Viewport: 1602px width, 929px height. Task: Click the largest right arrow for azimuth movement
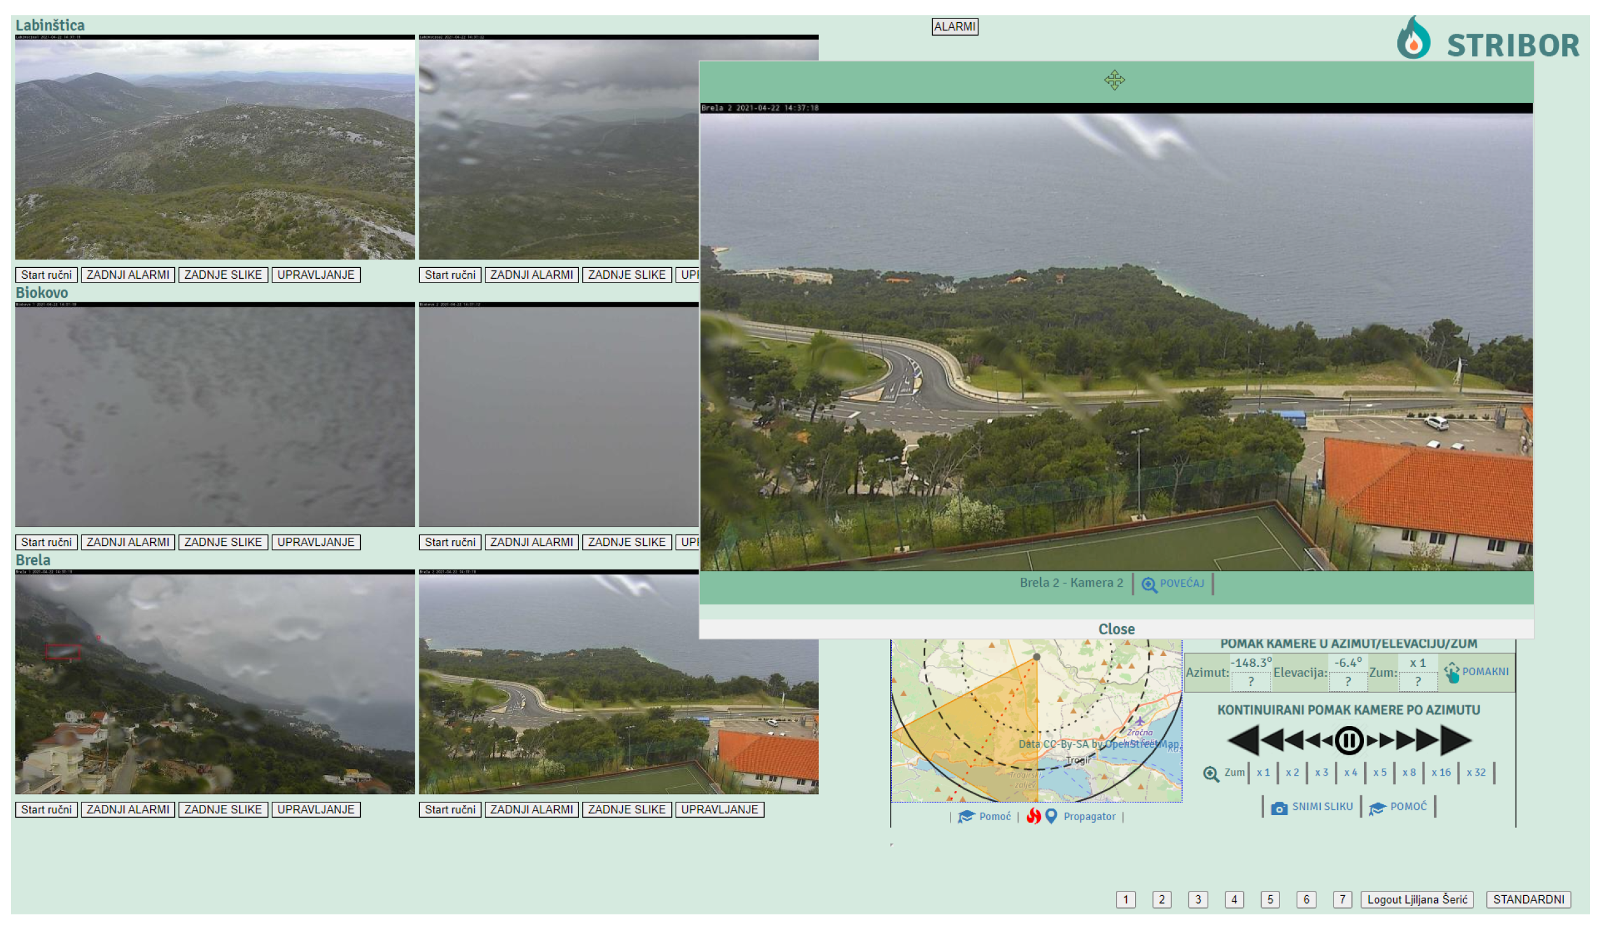[x=1456, y=740]
